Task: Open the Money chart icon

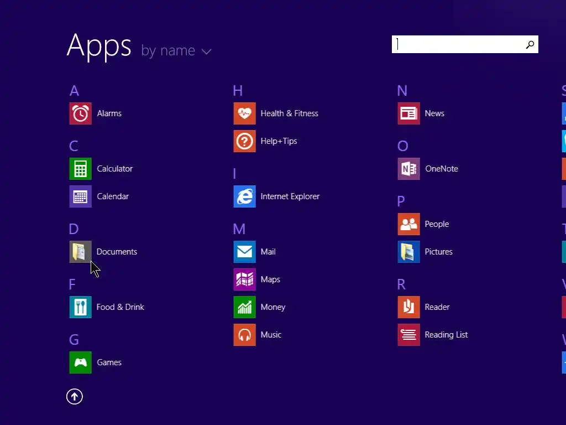Action: pyautogui.click(x=244, y=307)
